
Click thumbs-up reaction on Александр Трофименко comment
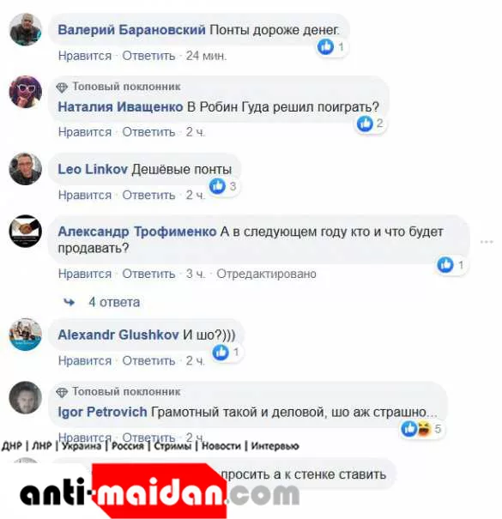445,265
